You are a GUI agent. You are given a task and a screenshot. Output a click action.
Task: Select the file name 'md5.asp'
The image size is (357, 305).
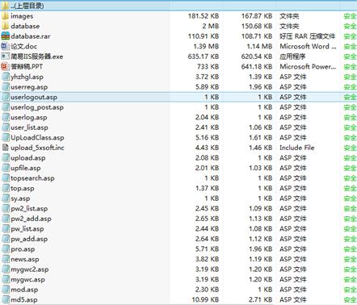coord(24,299)
